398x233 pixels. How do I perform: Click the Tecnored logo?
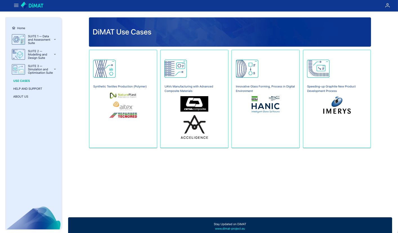(123, 115)
